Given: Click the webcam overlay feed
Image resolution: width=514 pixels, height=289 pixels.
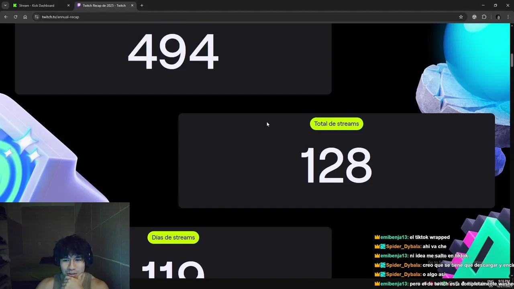Looking at the screenshot, I should (65, 246).
